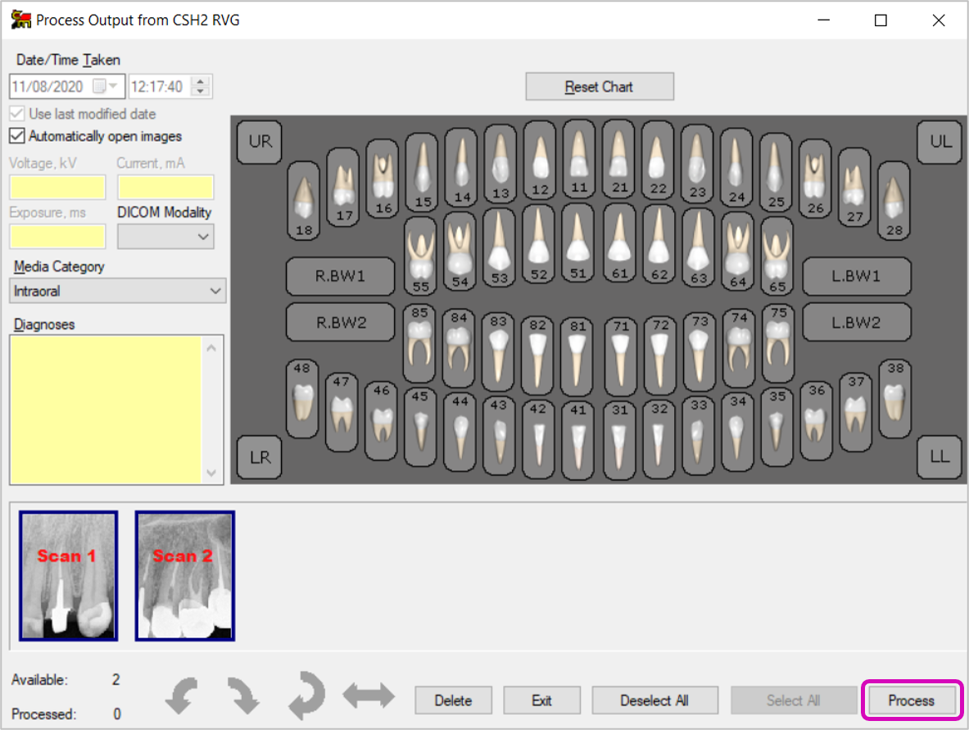The width and height of the screenshot is (969, 730).
Task: Choose tooth 13 in the chart
Action: [500, 164]
